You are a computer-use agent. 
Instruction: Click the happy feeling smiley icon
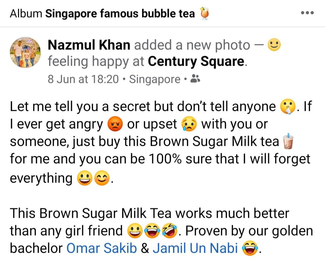[x=274, y=45]
